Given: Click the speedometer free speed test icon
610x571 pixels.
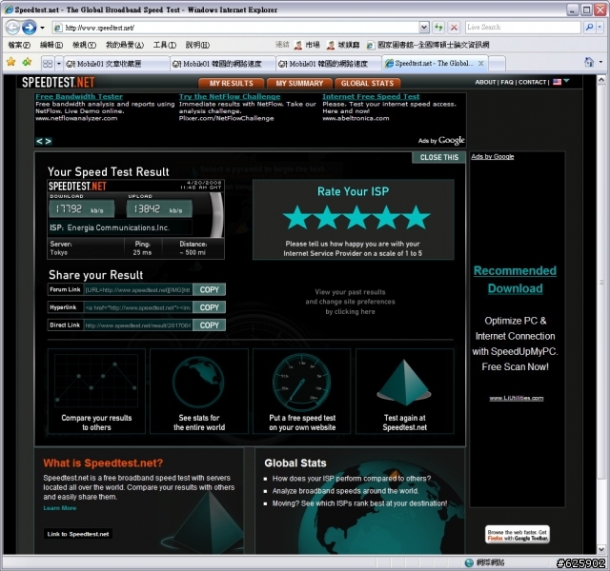Looking at the screenshot, I should pyautogui.click(x=301, y=383).
